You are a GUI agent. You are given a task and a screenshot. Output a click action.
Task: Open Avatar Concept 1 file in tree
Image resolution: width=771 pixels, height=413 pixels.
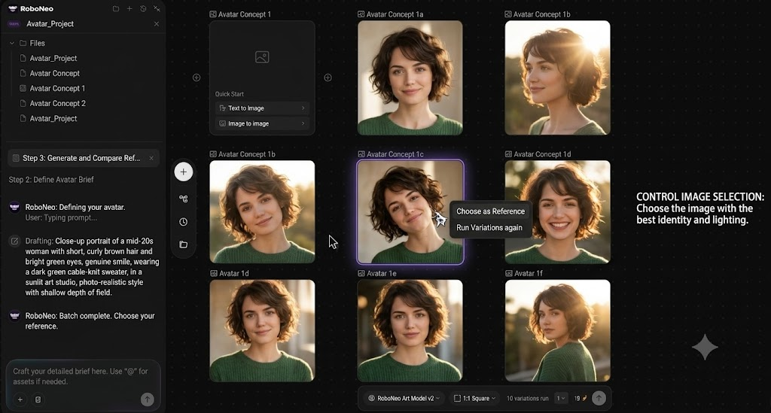point(57,89)
